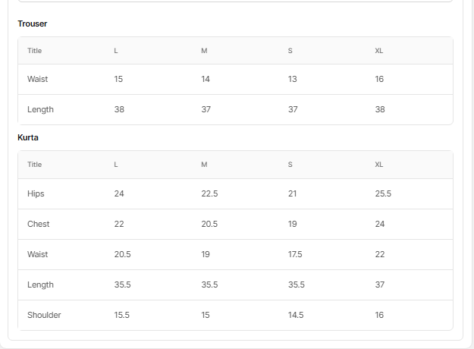The width and height of the screenshot is (474, 349).
Task: Select Kurta Shoulder value 14.5
Action: click(296, 315)
